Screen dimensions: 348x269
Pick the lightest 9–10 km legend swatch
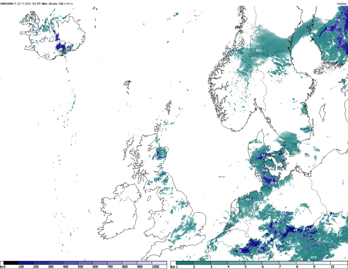pyautogui.click(x=322, y=263)
